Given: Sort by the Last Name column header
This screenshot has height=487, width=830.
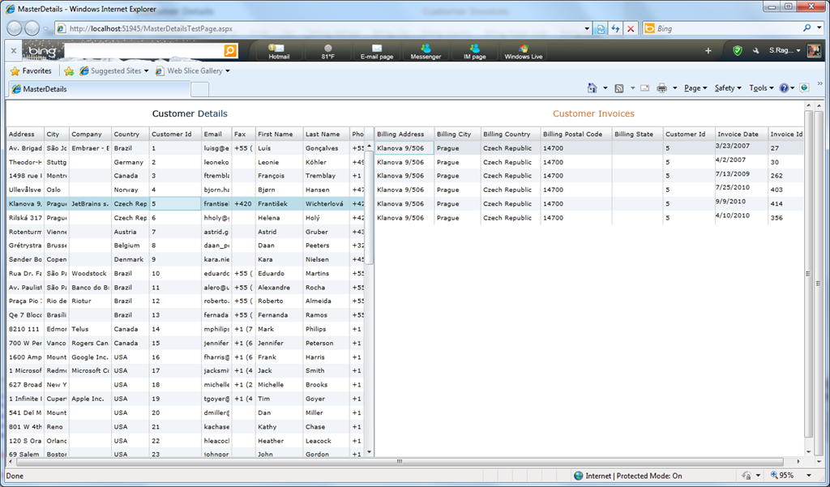Looking at the screenshot, I should [x=326, y=135].
